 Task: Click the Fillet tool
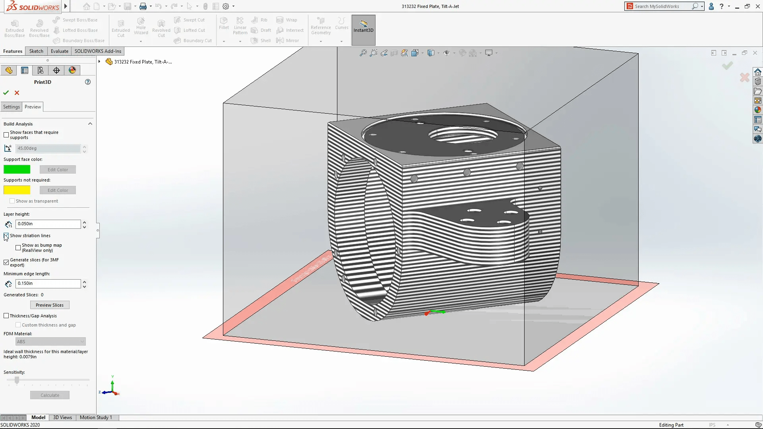[224, 24]
